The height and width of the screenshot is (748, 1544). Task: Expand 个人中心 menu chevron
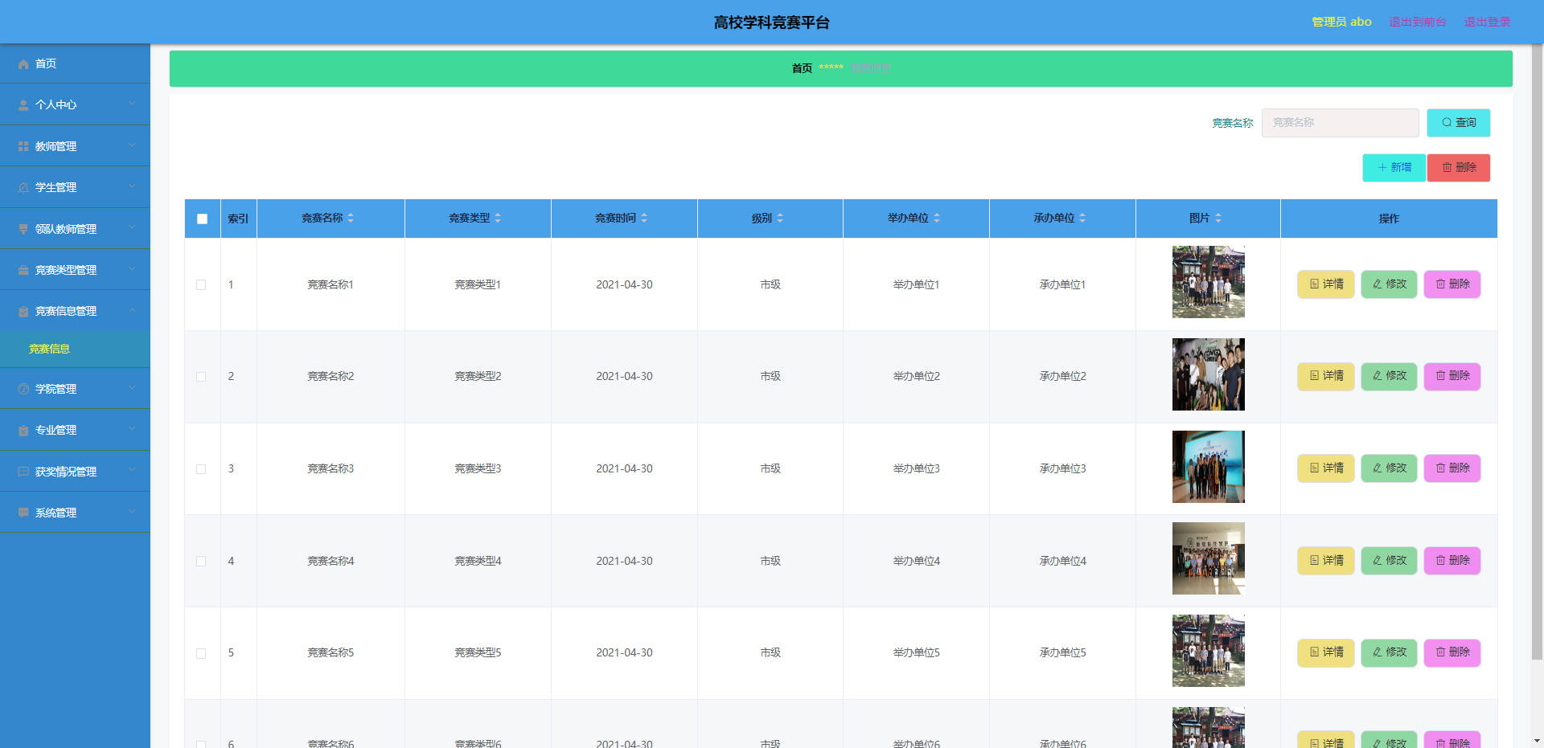(x=132, y=104)
